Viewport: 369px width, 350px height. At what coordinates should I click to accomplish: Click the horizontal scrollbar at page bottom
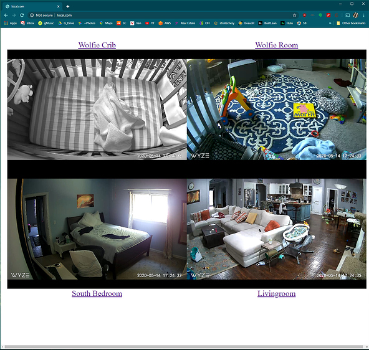[x=183, y=347]
